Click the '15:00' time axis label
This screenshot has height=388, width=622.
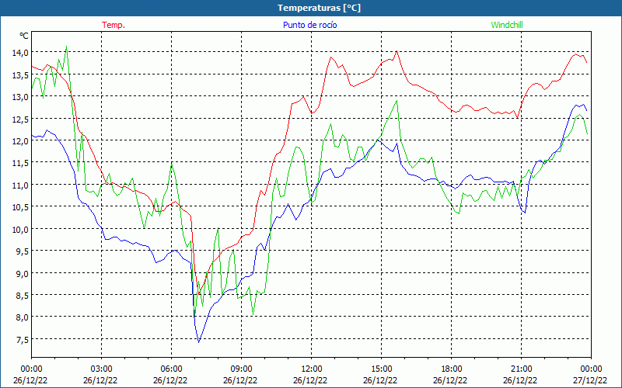coord(381,369)
